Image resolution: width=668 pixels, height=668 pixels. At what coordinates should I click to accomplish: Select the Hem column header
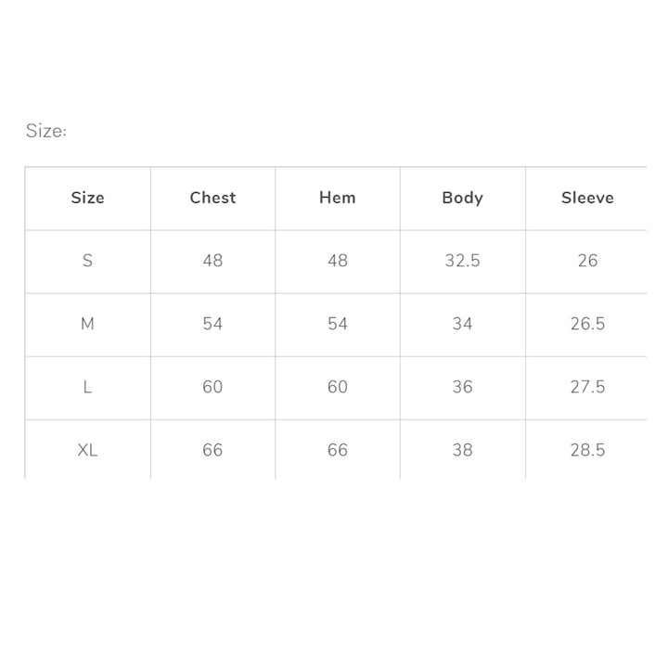(x=338, y=198)
